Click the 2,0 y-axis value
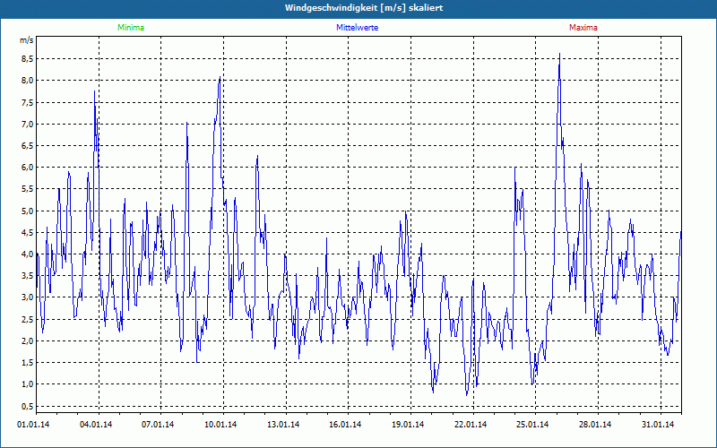The image size is (717, 448). pos(28,341)
